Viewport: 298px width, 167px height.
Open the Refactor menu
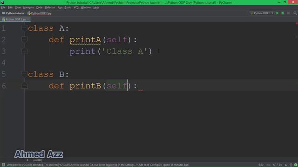[50, 7]
